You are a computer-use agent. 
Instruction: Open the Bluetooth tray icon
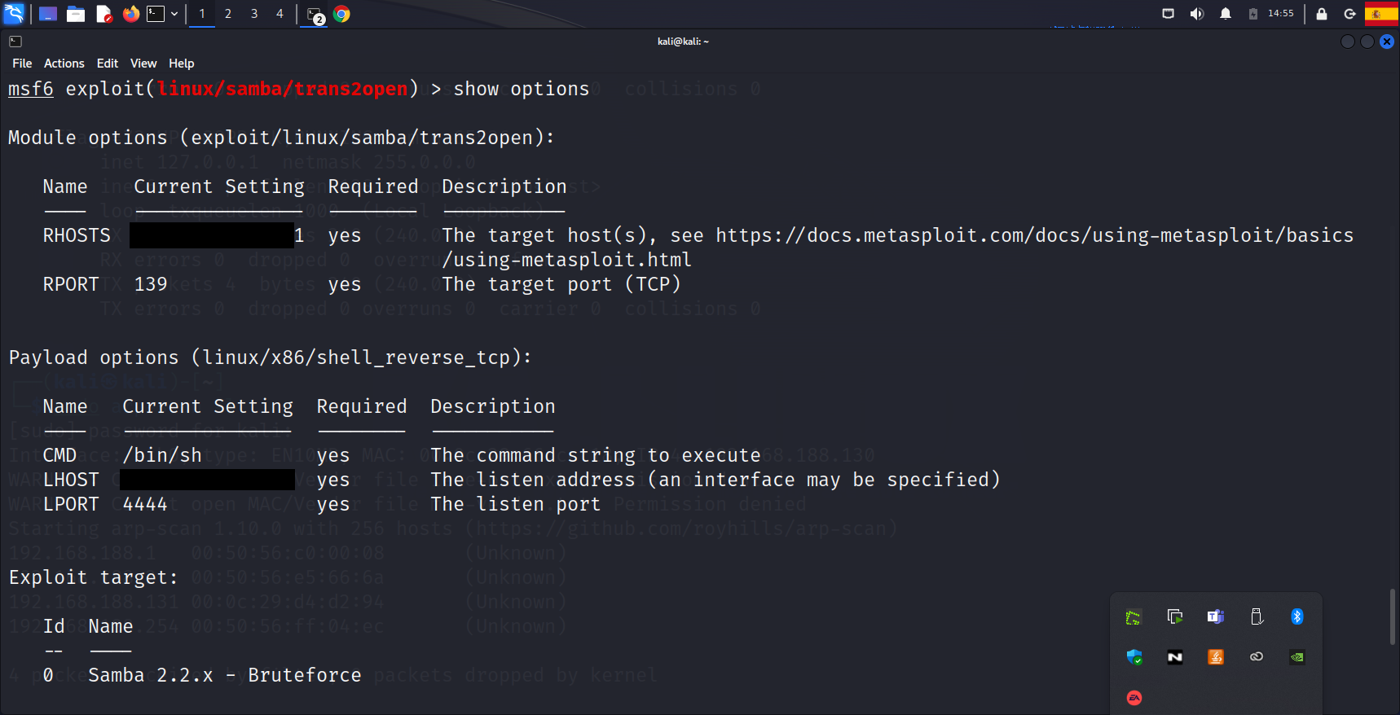point(1297,616)
